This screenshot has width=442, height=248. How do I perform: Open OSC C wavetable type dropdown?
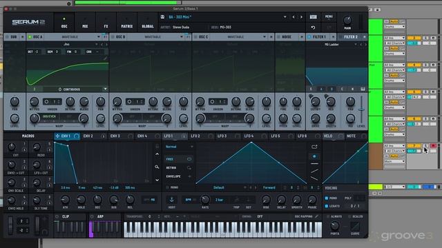[264, 37]
